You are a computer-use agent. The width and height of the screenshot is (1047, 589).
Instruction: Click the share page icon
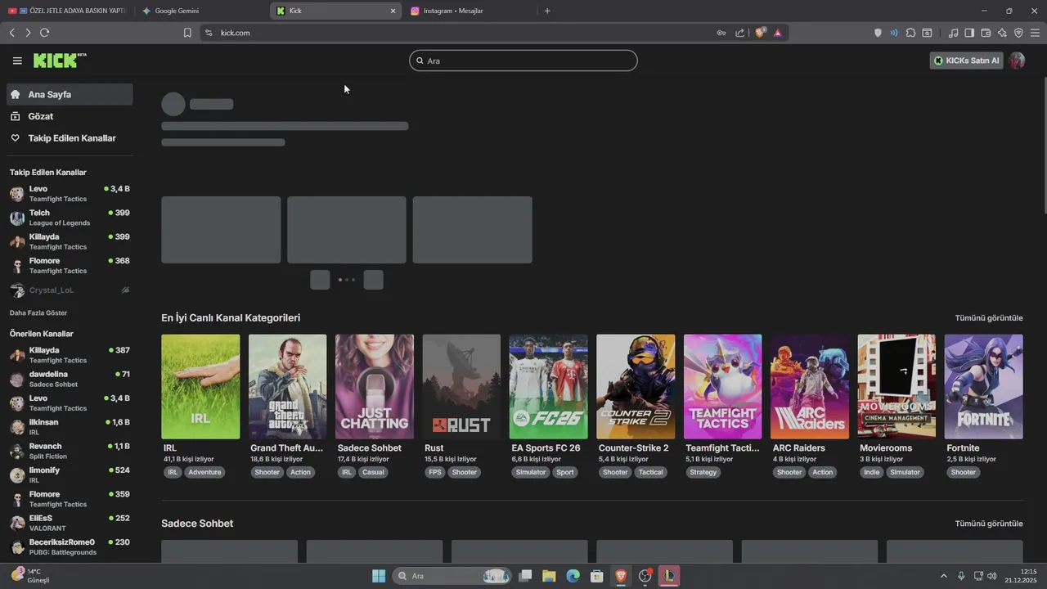point(740,33)
